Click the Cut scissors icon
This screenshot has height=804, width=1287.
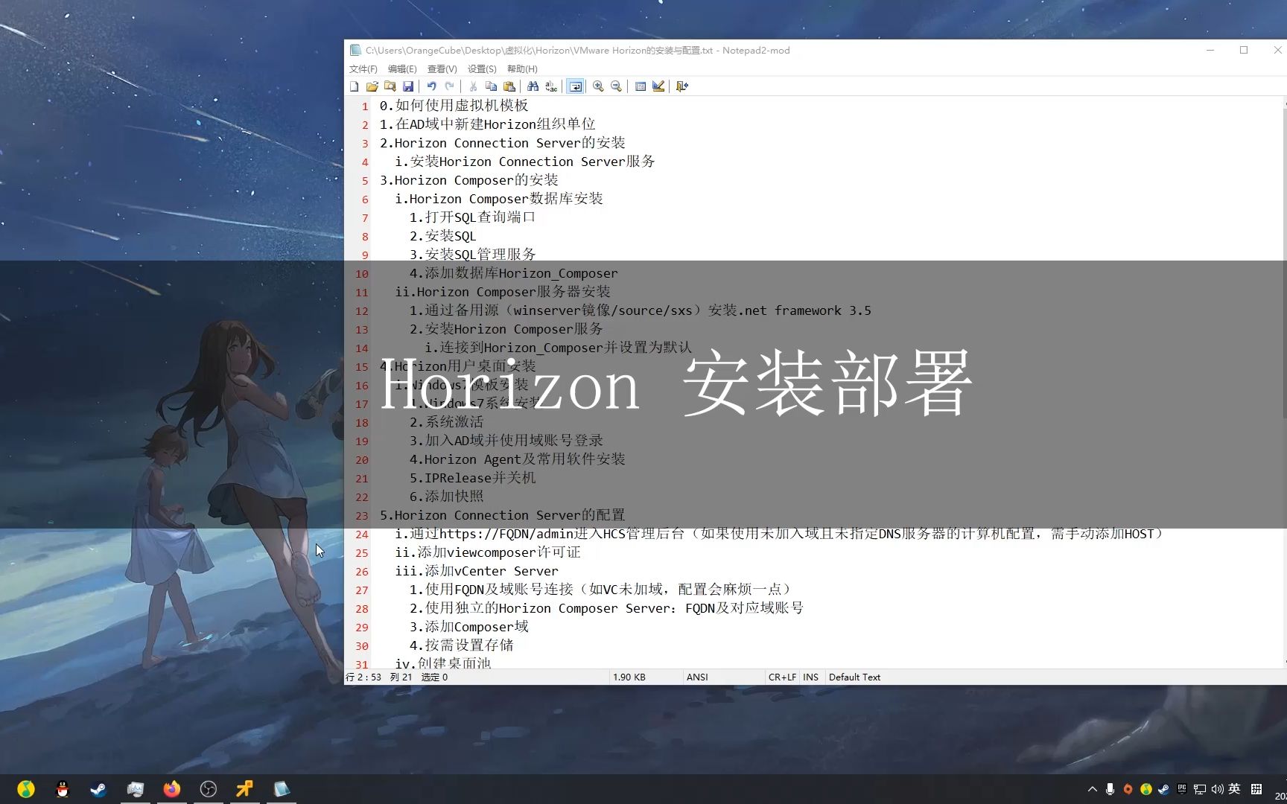click(x=473, y=86)
